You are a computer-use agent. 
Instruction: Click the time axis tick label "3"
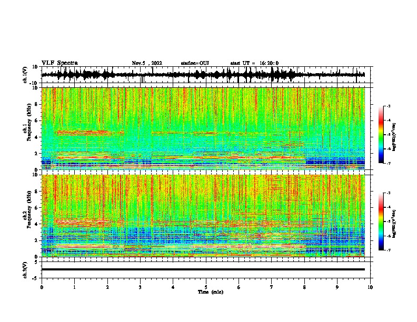(140, 287)
